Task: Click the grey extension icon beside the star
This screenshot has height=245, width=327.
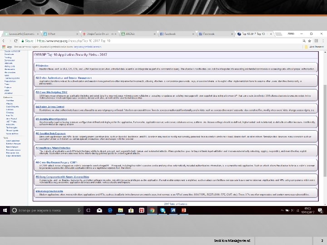Action: coord(316,41)
